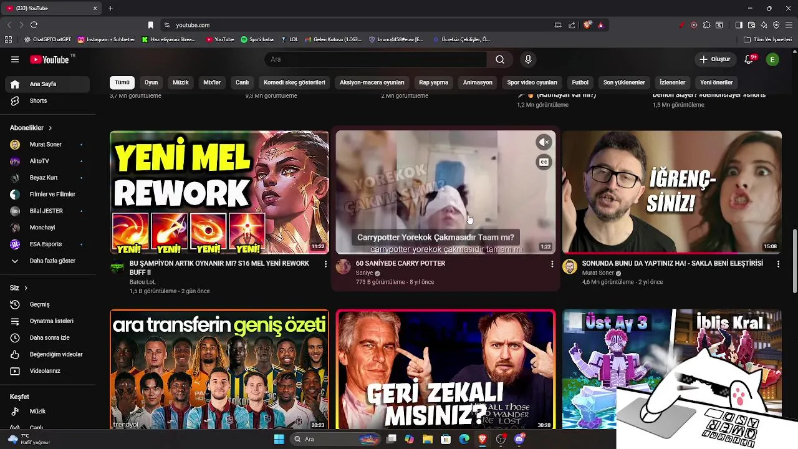Screen dimensions: 798x449
Task: Open the YENİ MEL REWORK thumbnail
Action: pyautogui.click(x=219, y=192)
